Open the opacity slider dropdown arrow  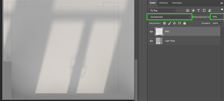[x=221, y=17]
